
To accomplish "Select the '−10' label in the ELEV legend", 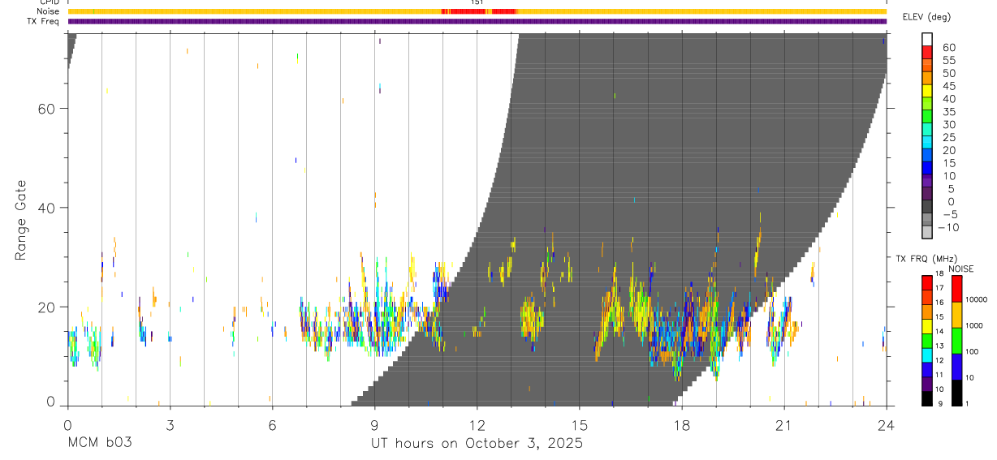I will coord(949,228).
